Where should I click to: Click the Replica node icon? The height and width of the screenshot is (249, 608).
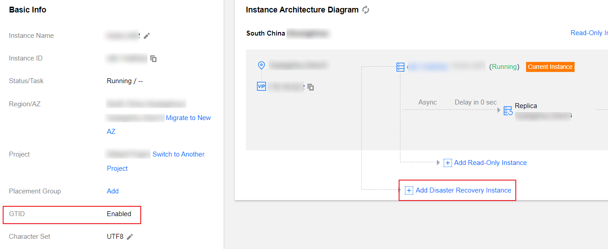(x=508, y=111)
